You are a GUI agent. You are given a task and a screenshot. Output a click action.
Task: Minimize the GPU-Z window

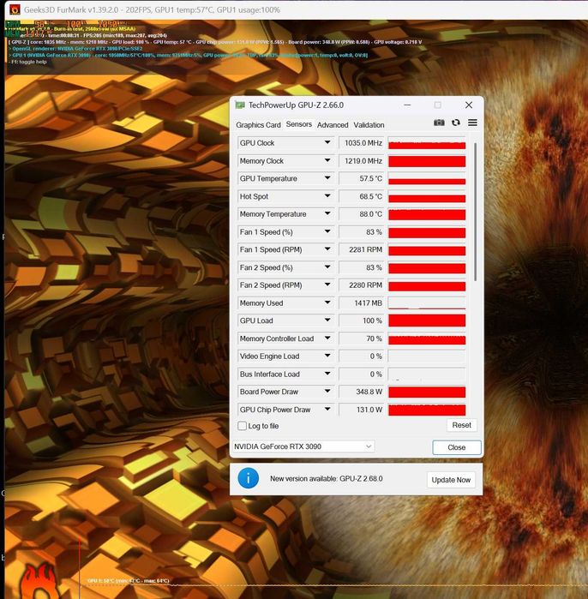(x=407, y=105)
